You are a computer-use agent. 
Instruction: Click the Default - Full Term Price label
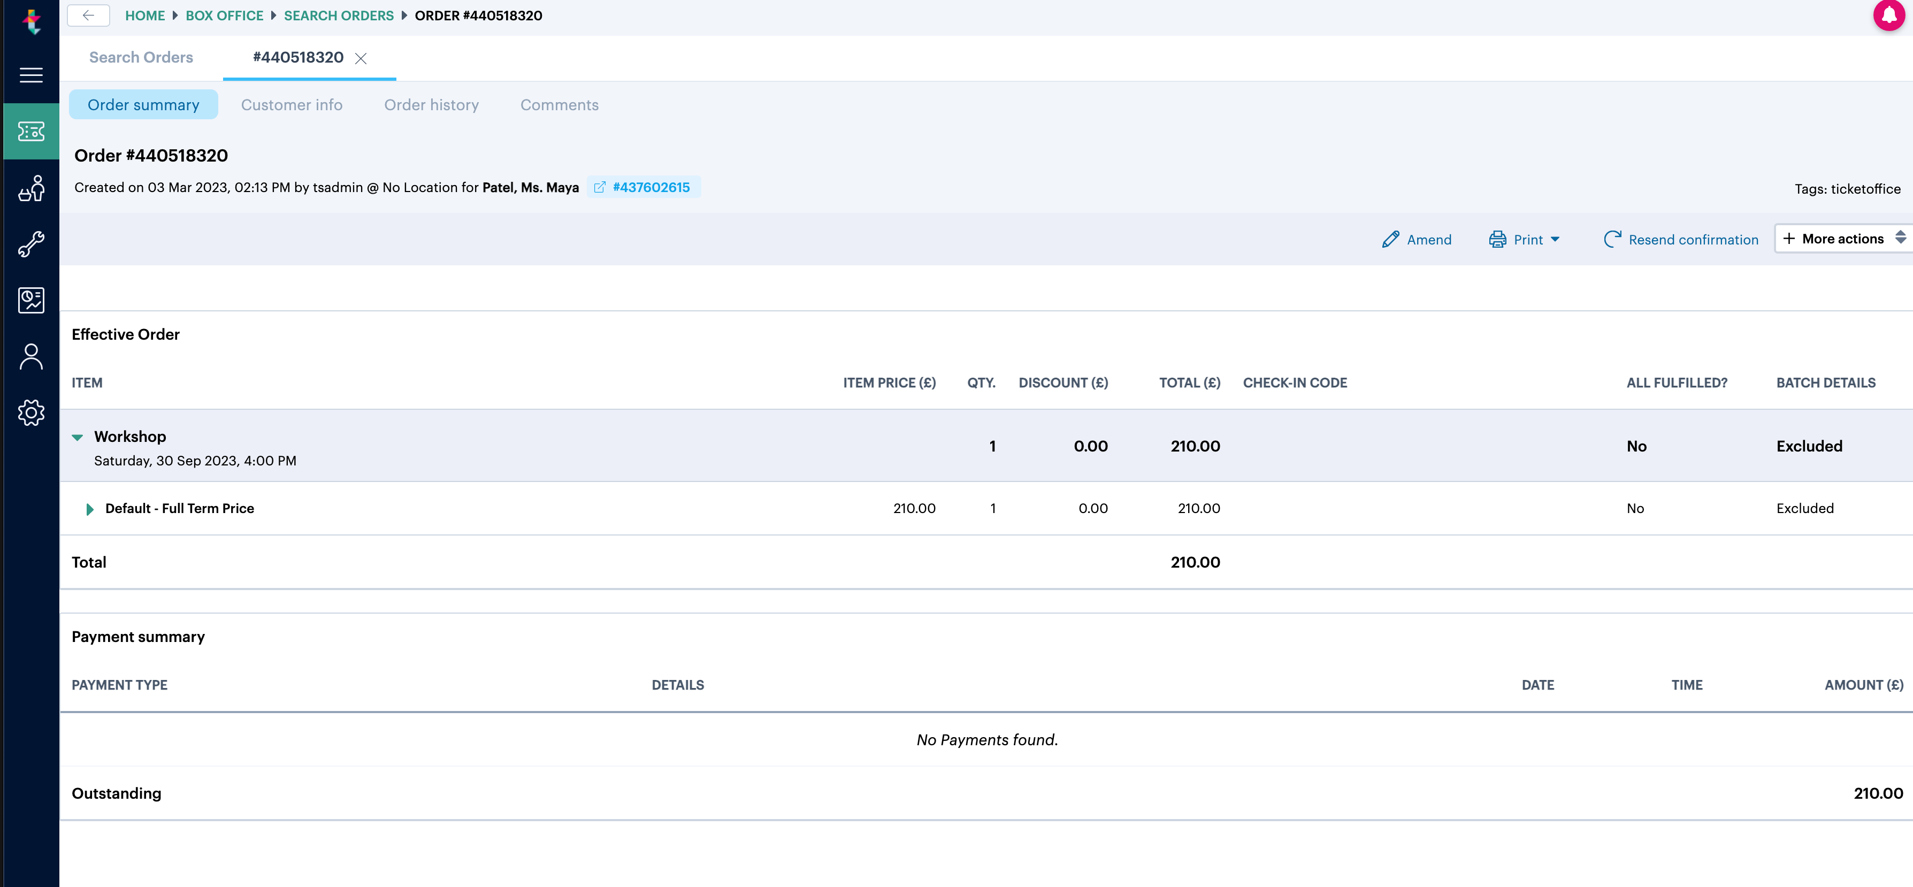tap(180, 508)
